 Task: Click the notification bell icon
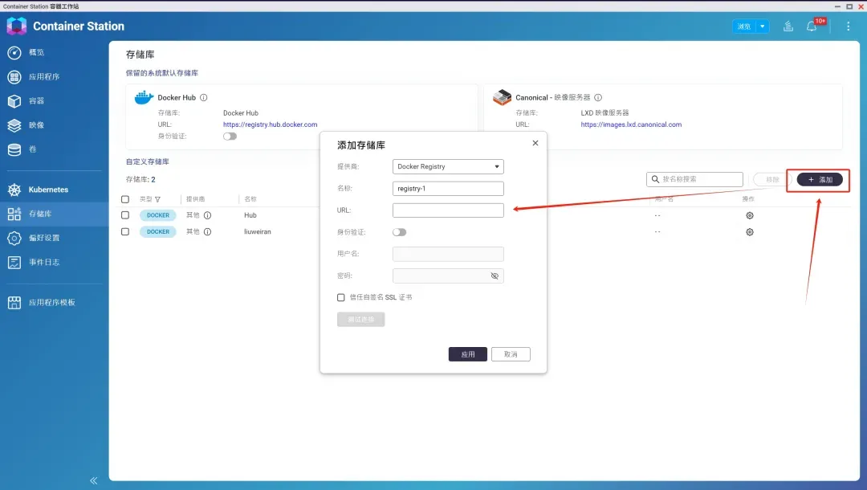[x=812, y=27]
